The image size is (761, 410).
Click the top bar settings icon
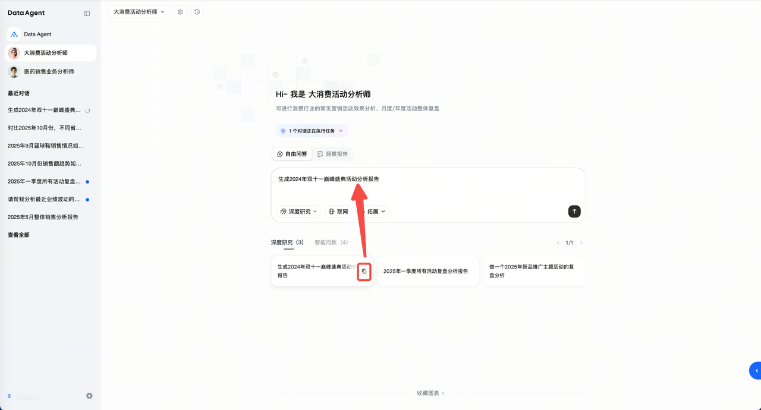tap(180, 12)
